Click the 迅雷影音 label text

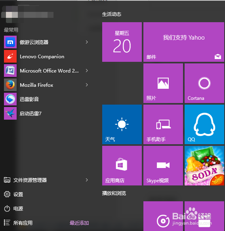point(29,99)
